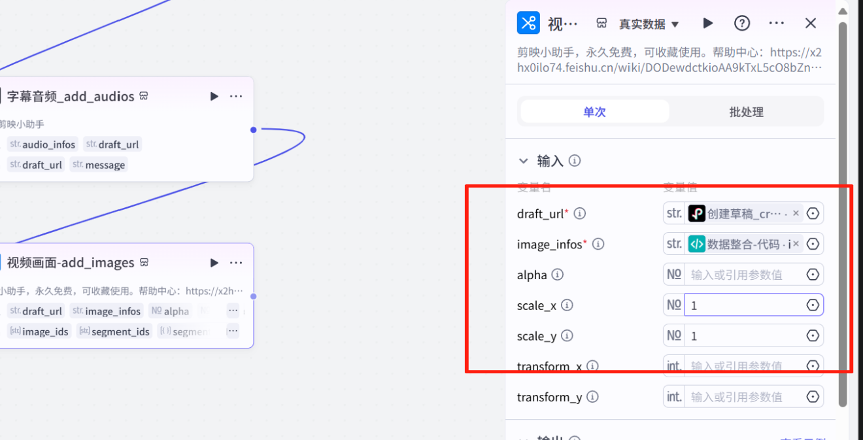The height and width of the screenshot is (440, 863).
Task: Close the side panel with the X icon
Action: tap(811, 24)
